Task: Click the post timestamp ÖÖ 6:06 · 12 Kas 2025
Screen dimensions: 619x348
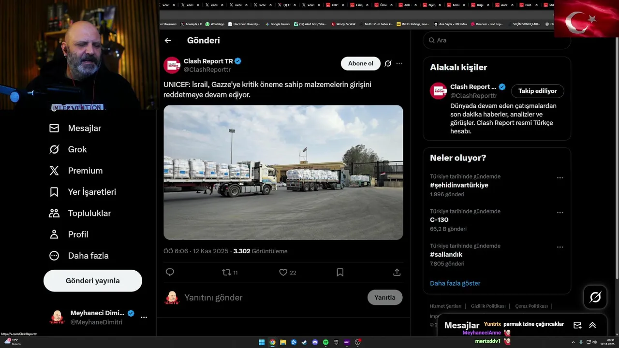Action: click(x=196, y=251)
